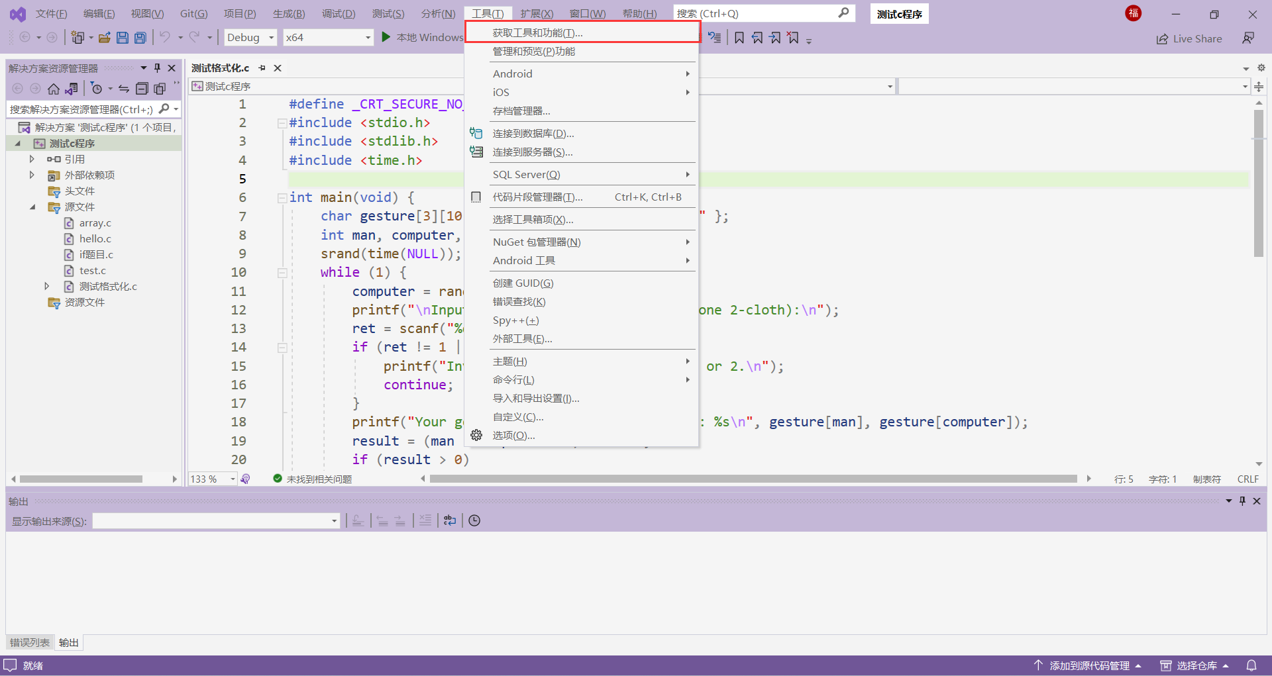Pin the 测试格式化.c editor tab
This screenshot has height=676, width=1272.
pyautogui.click(x=262, y=68)
